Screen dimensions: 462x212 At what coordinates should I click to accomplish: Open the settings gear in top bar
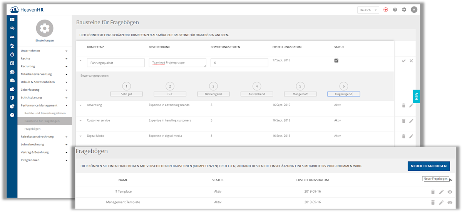[404, 10]
